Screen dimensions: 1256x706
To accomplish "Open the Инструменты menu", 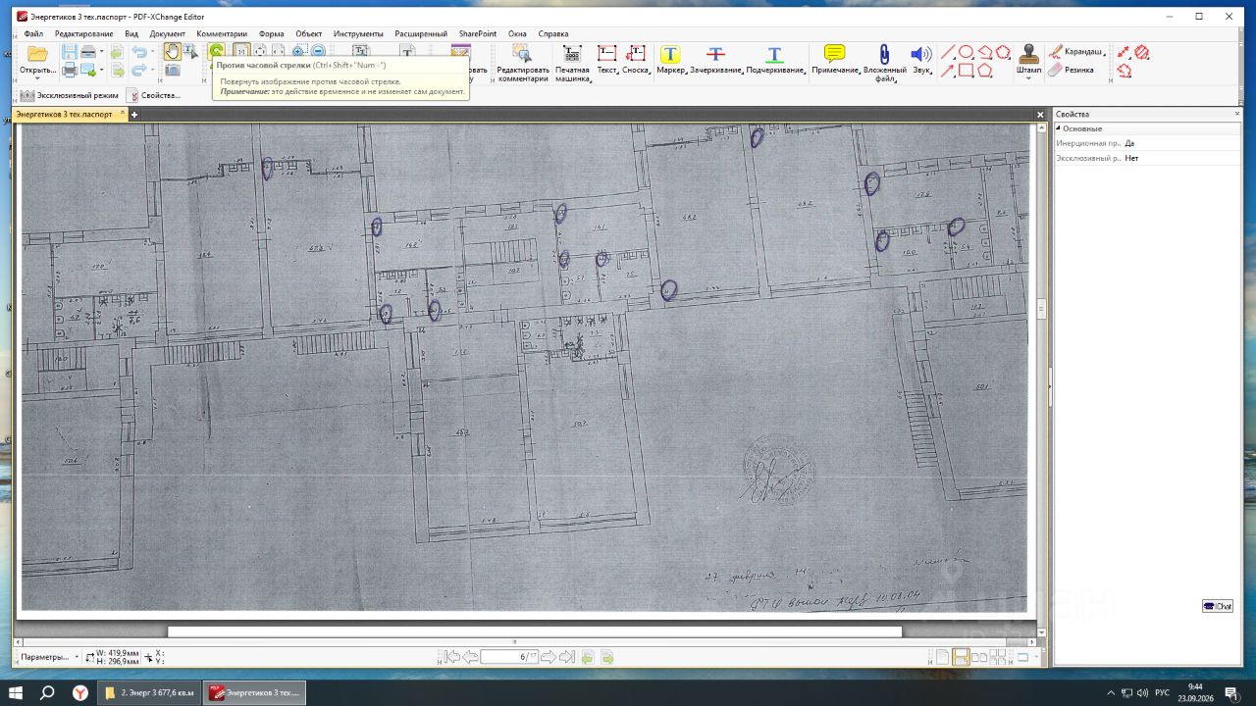I will coord(358,33).
